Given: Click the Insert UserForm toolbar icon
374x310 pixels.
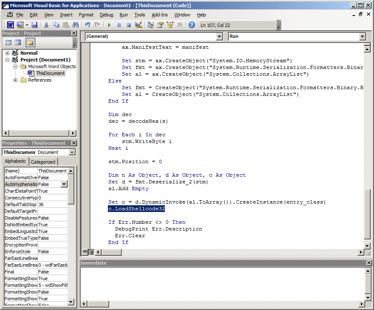Looking at the screenshot, I should [20, 25].
